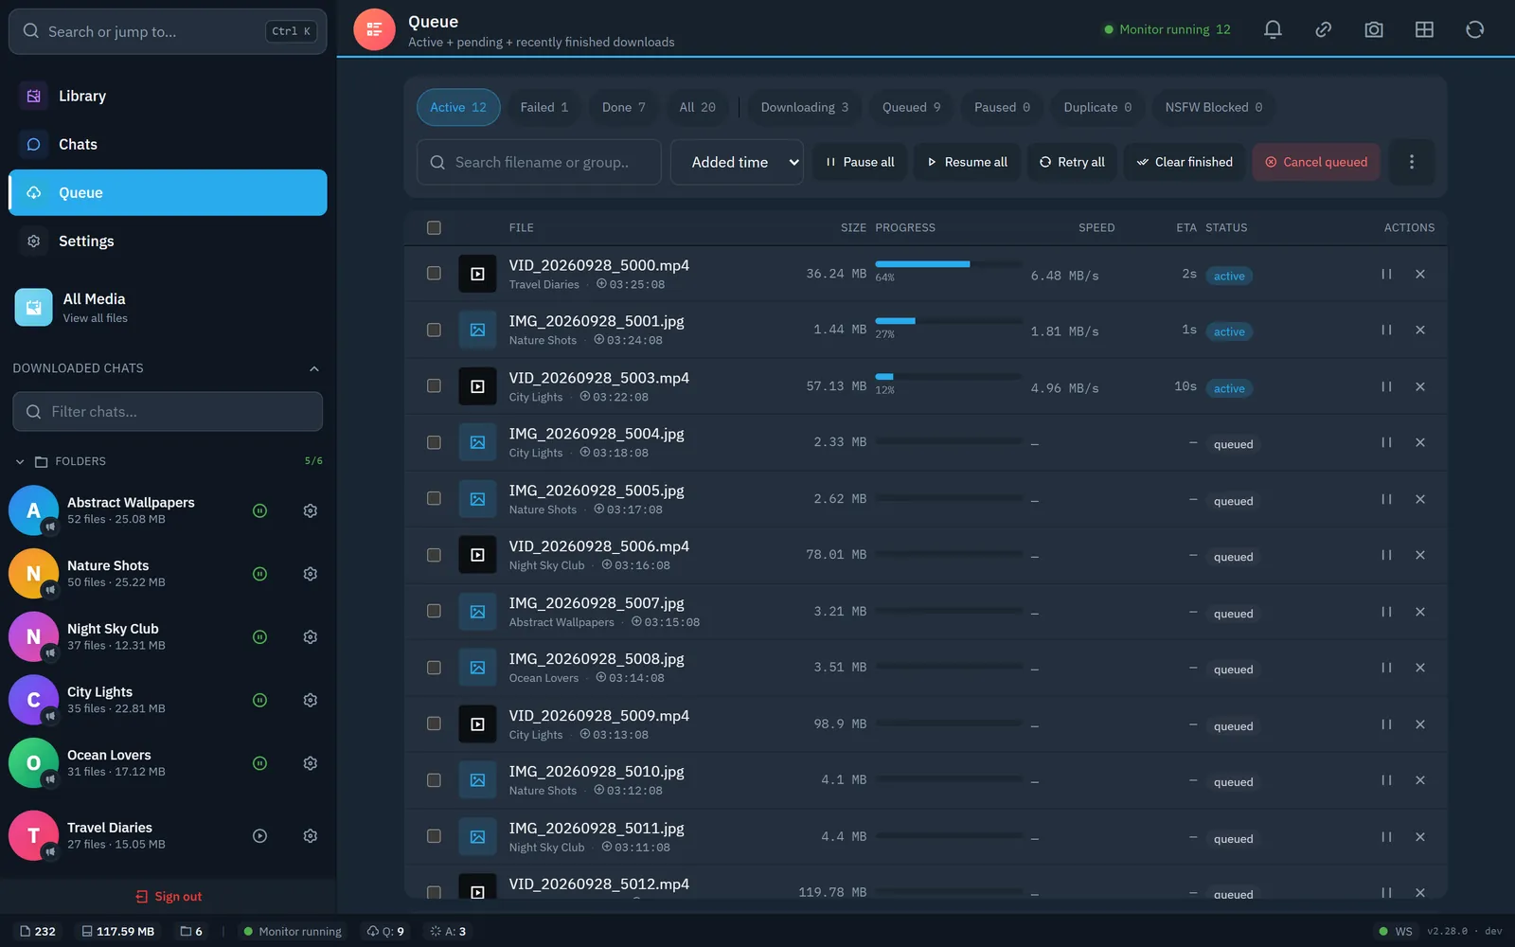Viewport: 1515px width, 947px height.
Task: Start monitoring for Travel Diaries
Action: point(259,836)
